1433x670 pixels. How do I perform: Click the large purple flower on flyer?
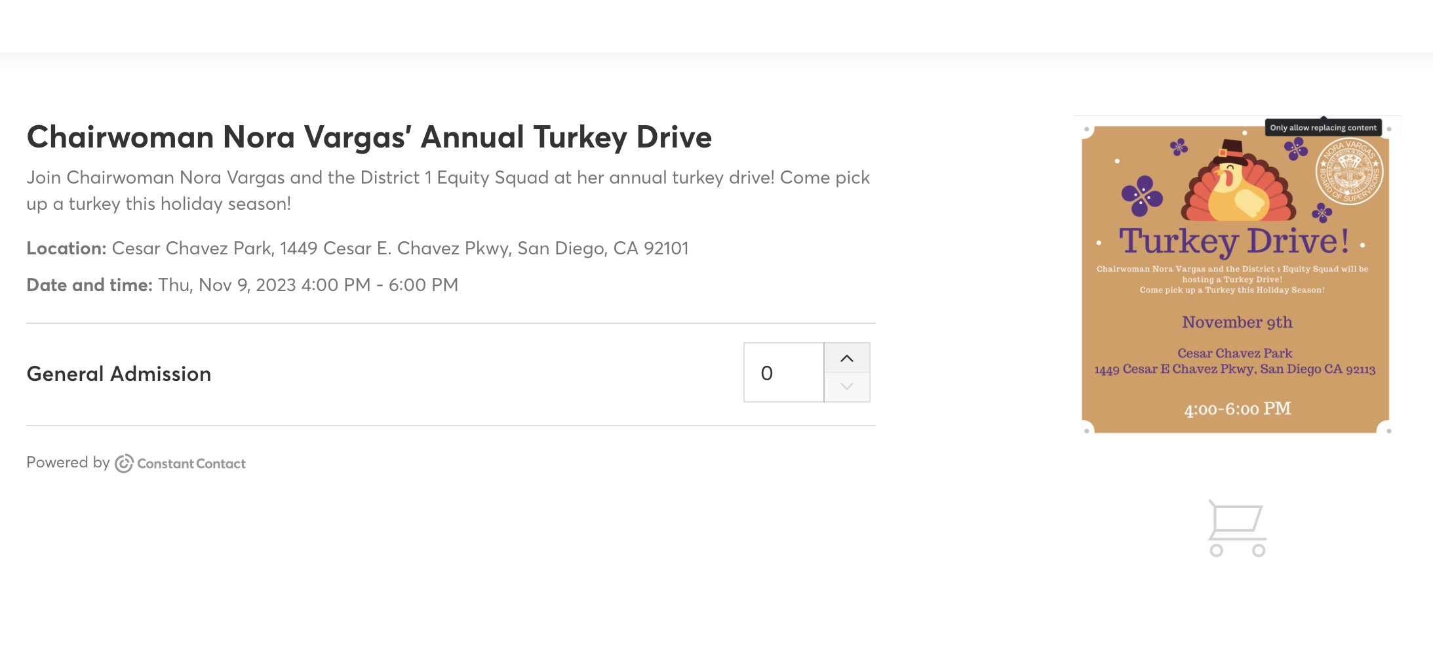[1142, 195]
